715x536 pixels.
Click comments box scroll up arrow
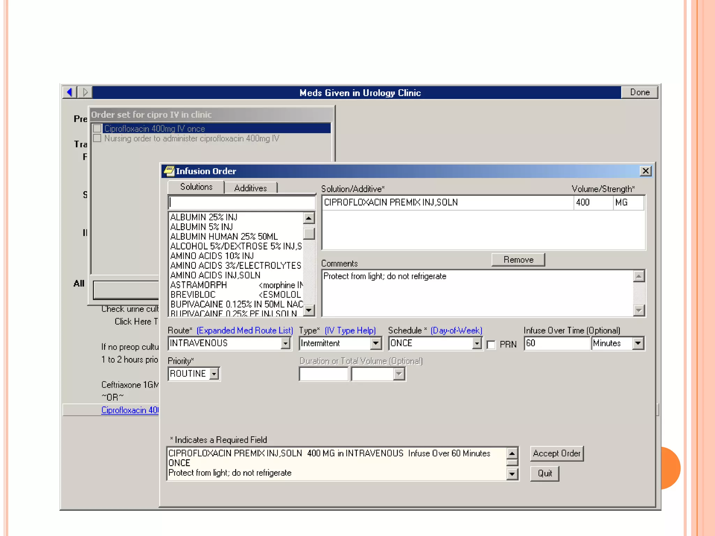(639, 276)
